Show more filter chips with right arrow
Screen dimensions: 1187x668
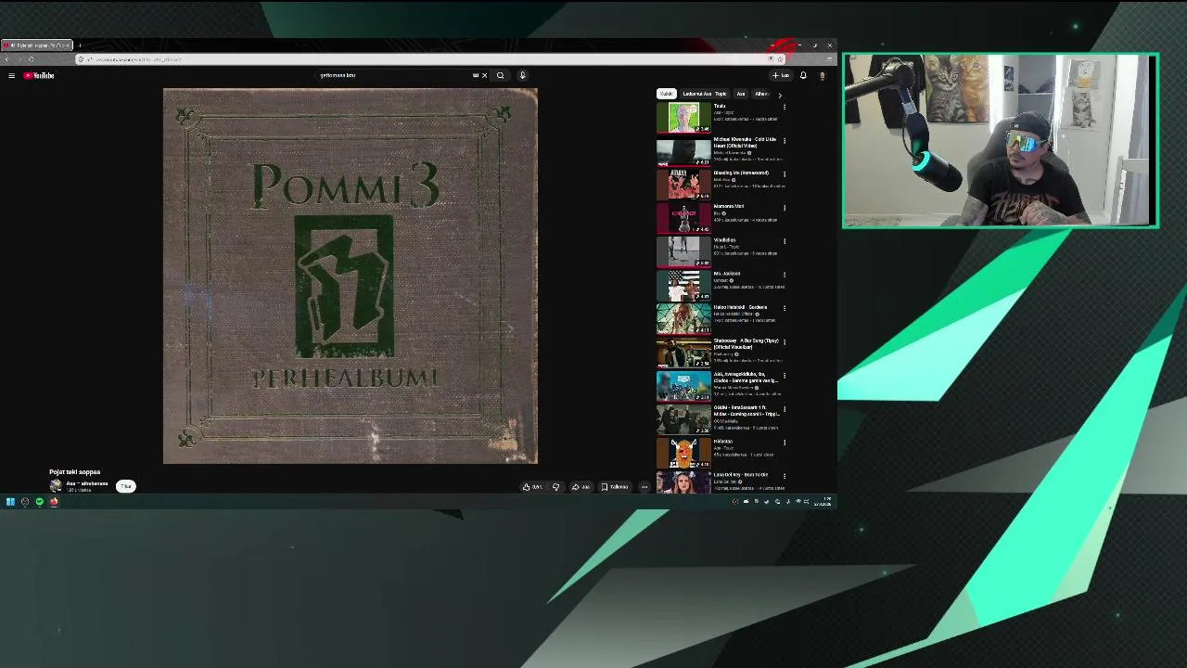(779, 94)
